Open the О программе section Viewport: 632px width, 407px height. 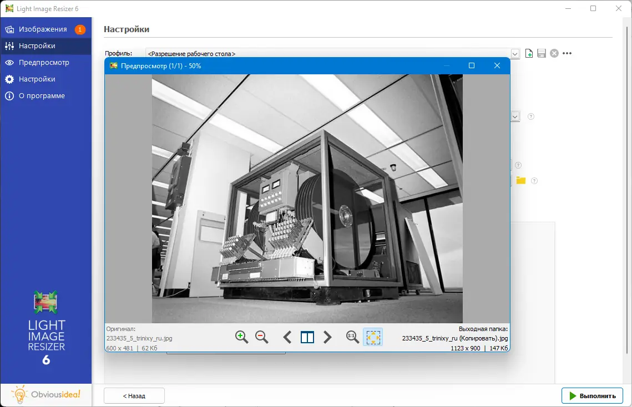(45, 95)
